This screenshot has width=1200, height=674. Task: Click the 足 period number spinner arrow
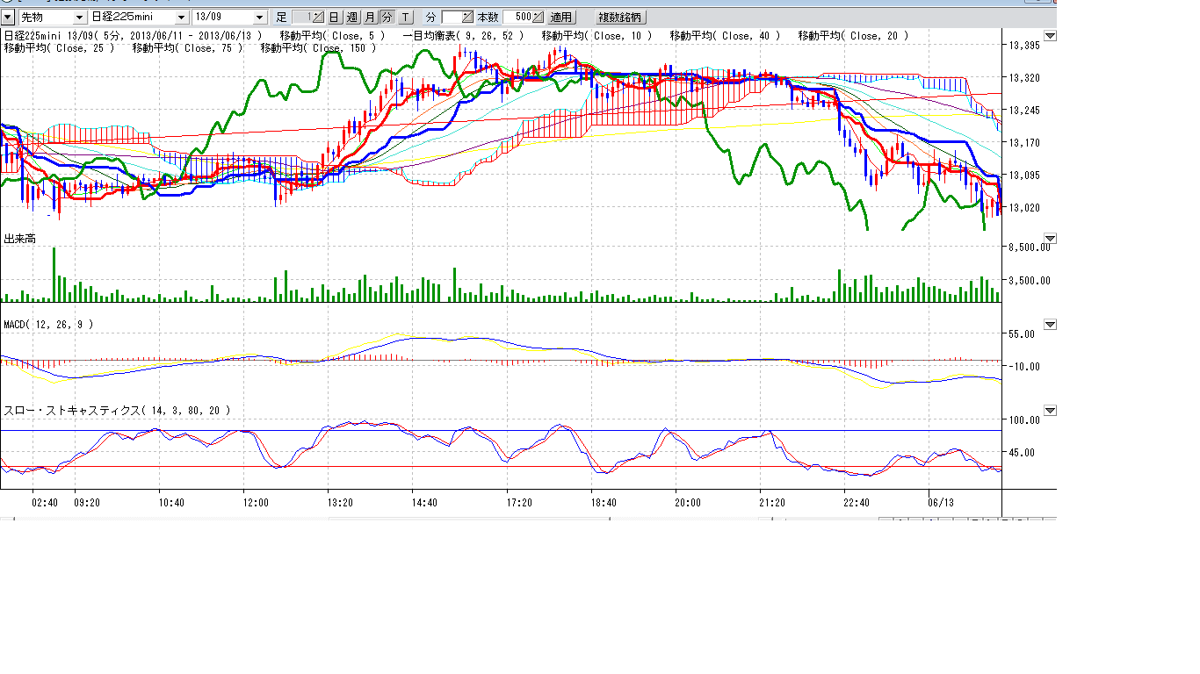(x=318, y=18)
